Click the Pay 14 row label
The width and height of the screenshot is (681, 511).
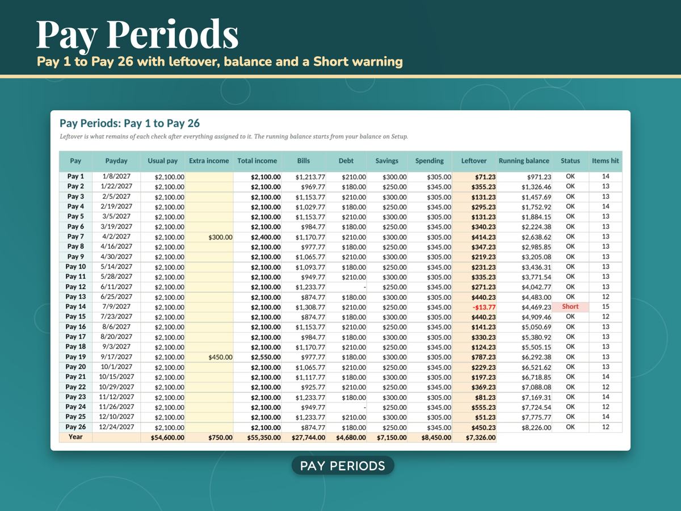pos(76,307)
